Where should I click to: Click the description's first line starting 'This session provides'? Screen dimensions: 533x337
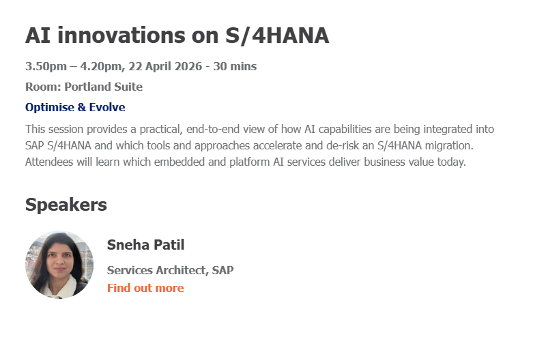(259, 129)
